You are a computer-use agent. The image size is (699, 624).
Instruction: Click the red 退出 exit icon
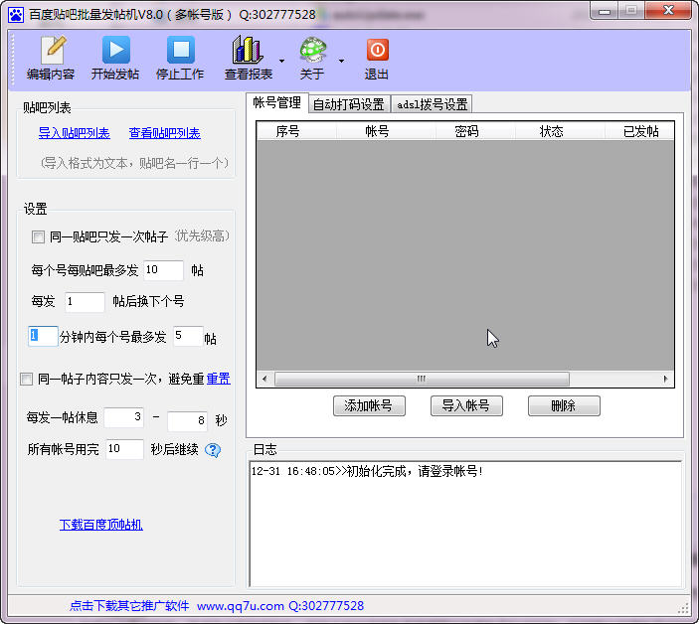(x=377, y=51)
